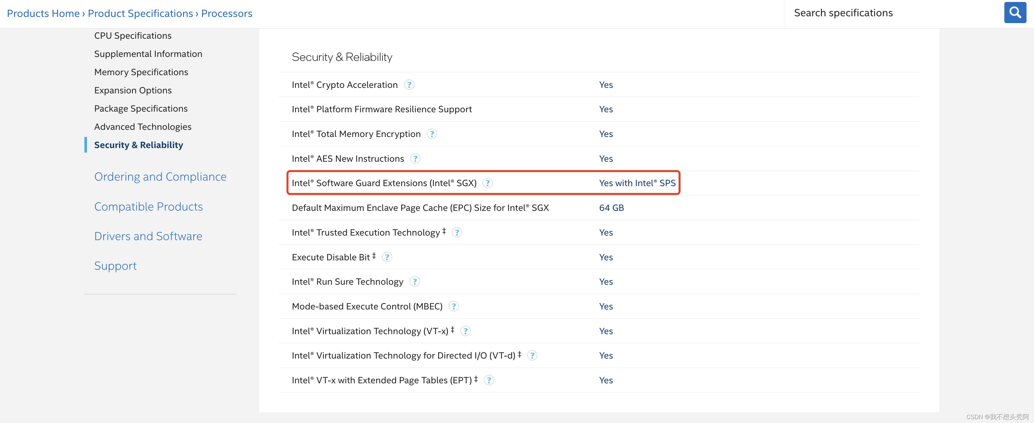Screen dimensions: 1034x423
Task: Open help tooltip for Intel Total Memory Encryption
Action: [432, 134]
